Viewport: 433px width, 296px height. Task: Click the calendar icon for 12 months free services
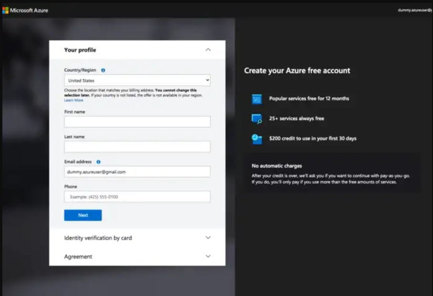click(x=257, y=99)
